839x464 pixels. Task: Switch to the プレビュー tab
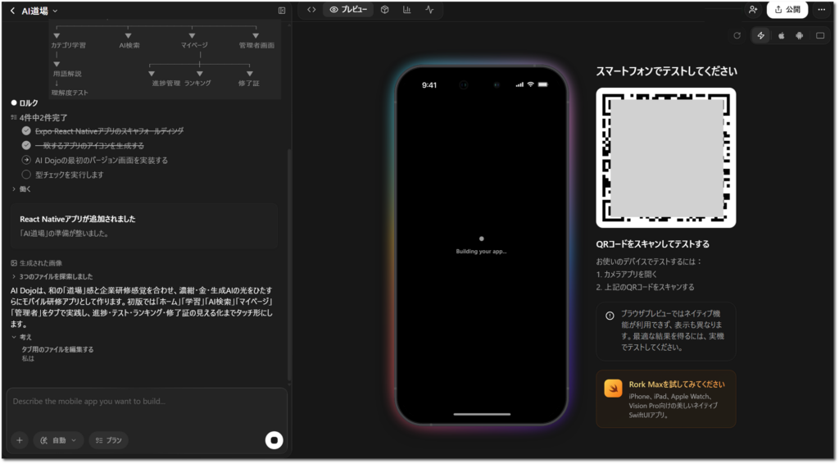point(348,10)
